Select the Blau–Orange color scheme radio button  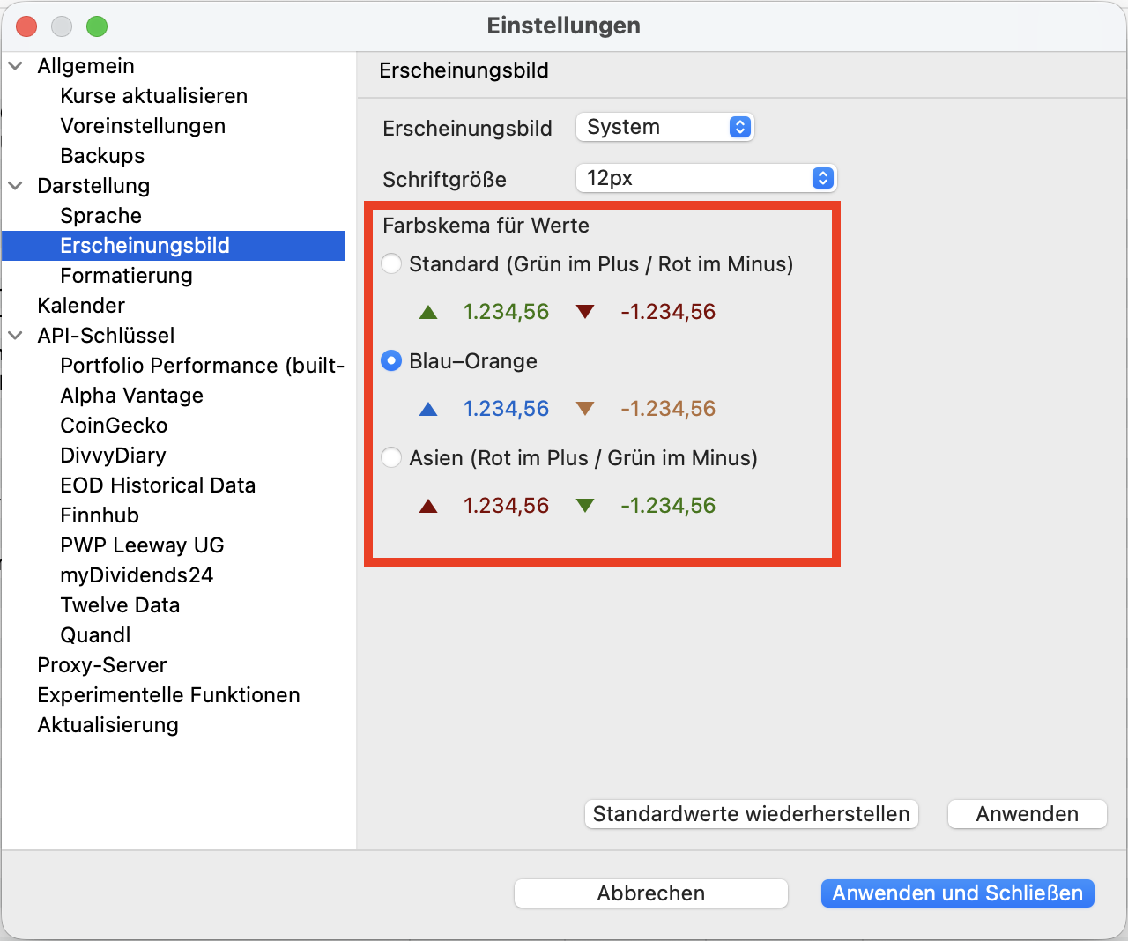pyautogui.click(x=391, y=361)
